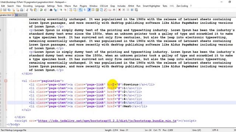236x132 pixels.
Task: Open the Plugins menu
Action: click(x=83, y=6)
